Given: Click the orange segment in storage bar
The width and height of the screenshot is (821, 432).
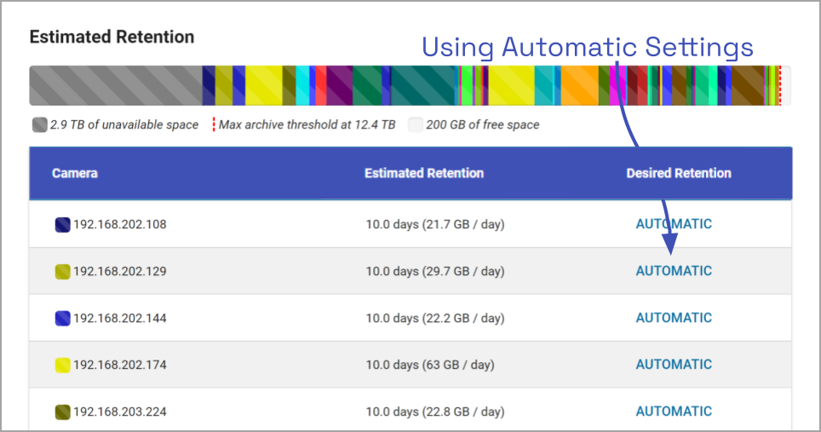Looking at the screenshot, I should [x=579, y=86].
